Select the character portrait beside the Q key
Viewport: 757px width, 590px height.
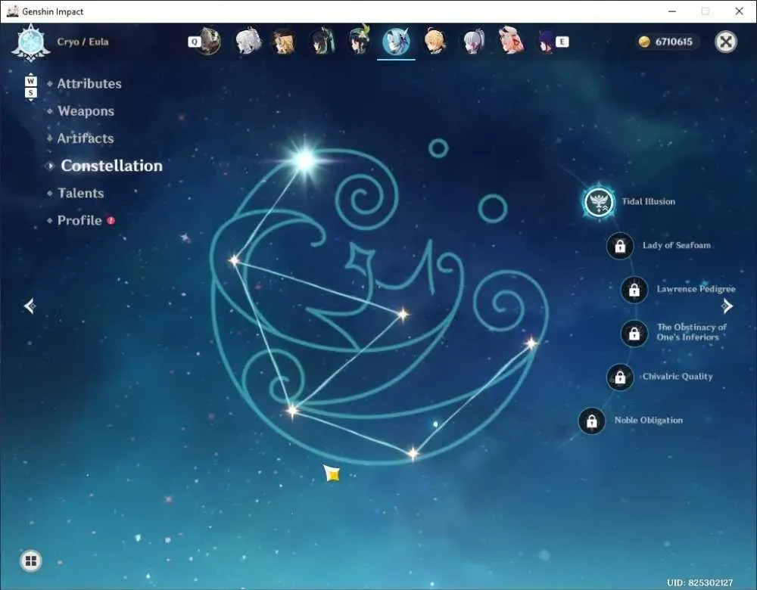pyautogui.click(x=210, y=42)
